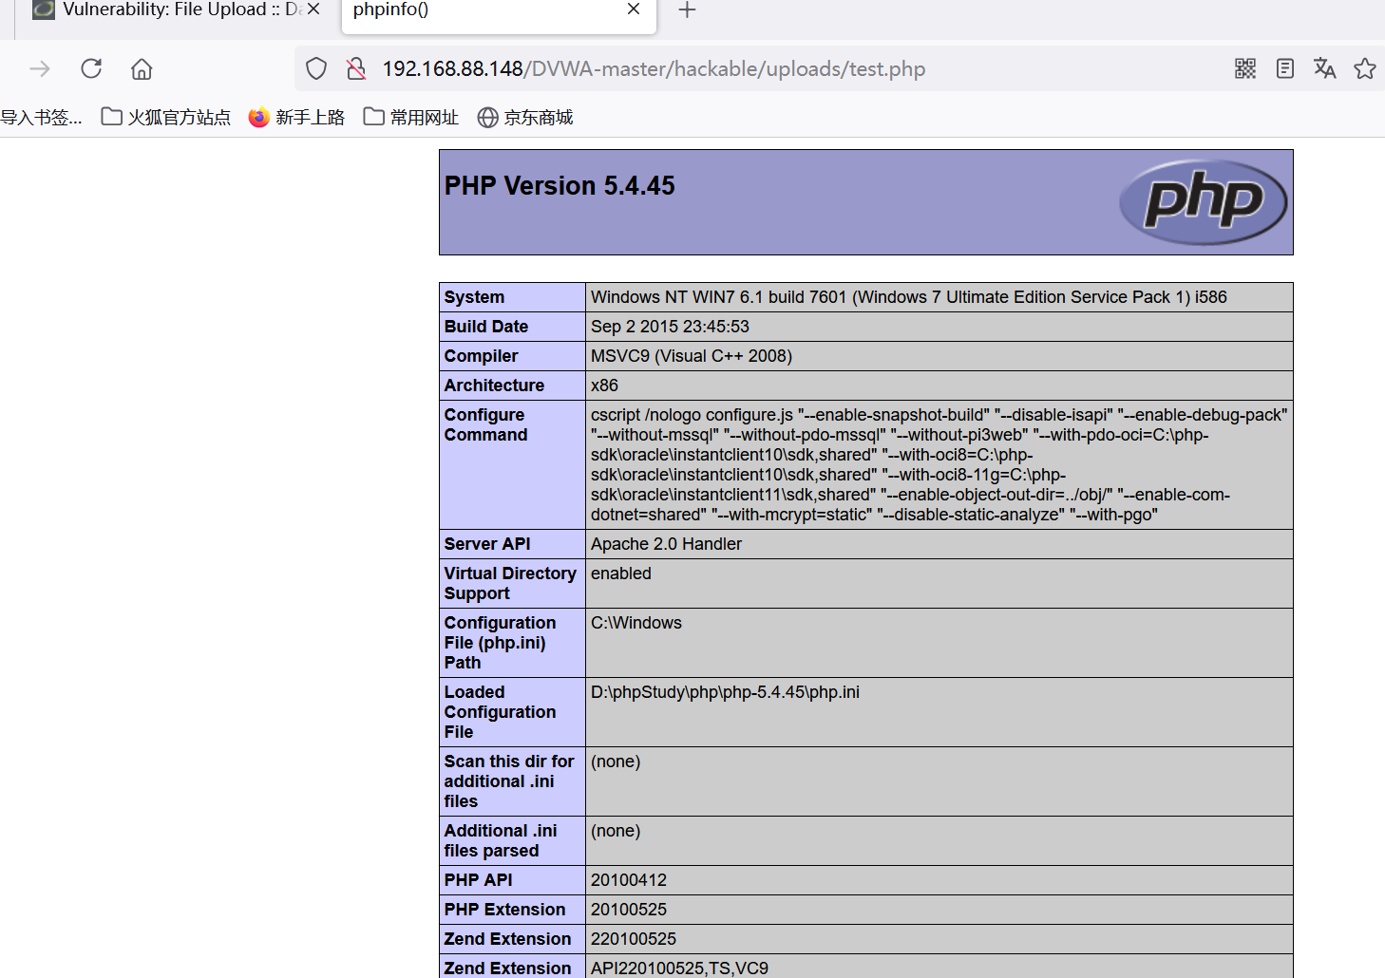This screenshot has width=1385, height=978.
Task: Open the tracking protection shield icon
Action: coord(316,68)
